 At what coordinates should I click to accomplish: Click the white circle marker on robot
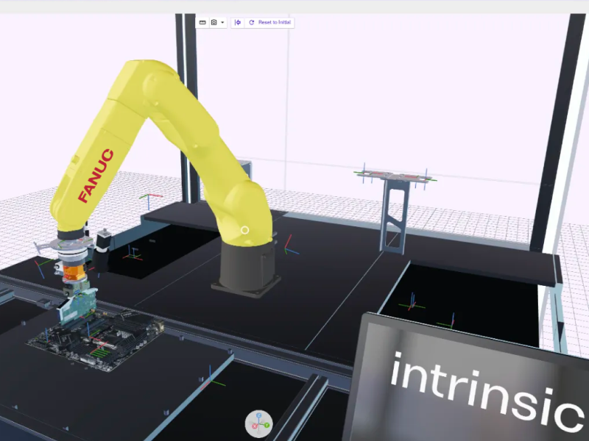point(244,230)
